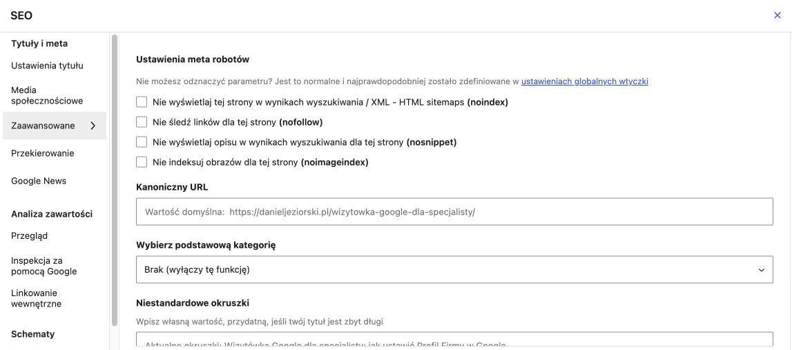
Task: Tick the nofollow checkbox
Action: tap(142, 122)
